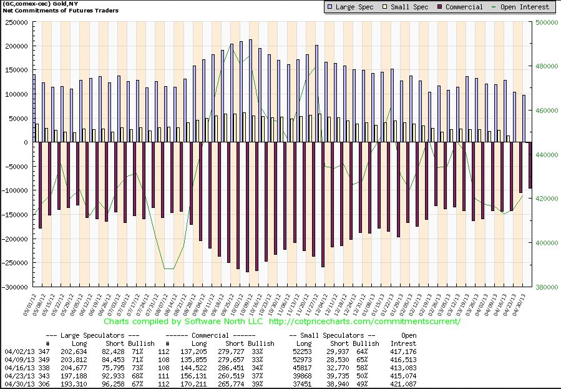Click the table row date 04/02/13
This screenshot has height=389, width=561.
[19, 352]
